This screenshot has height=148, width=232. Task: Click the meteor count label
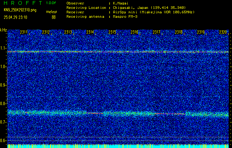click(x=52, y=12)
